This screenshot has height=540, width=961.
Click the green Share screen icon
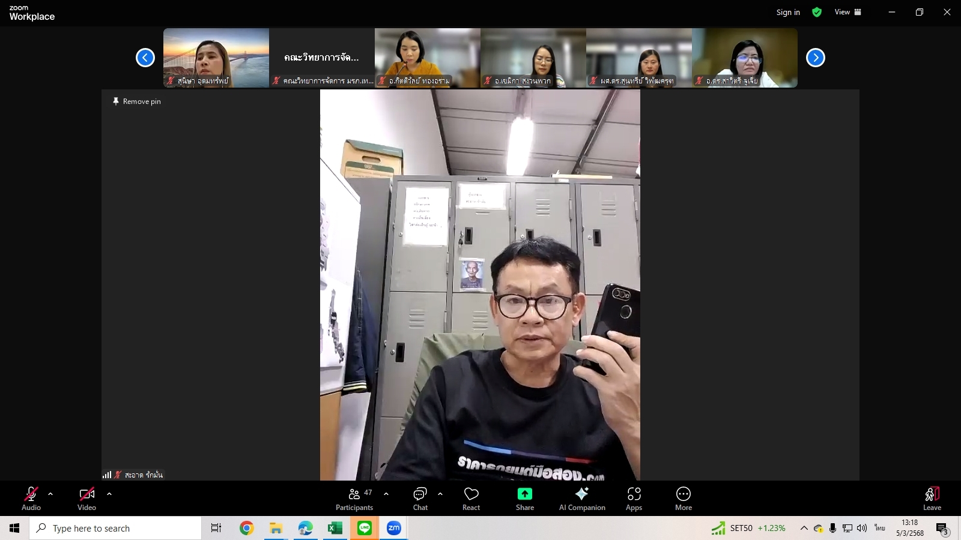coord(525,494)
